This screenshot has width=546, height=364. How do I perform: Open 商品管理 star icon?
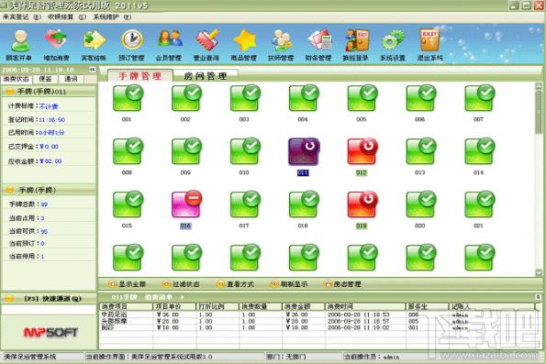(x=244, y=45)
